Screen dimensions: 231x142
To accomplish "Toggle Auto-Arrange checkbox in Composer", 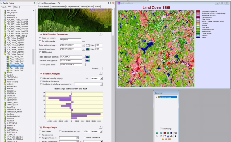I will [161, 129].
